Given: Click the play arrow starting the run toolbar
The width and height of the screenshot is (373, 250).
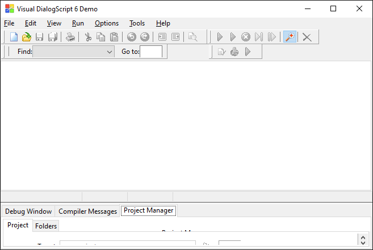Looking at the screenshot, I should [220, 37].
